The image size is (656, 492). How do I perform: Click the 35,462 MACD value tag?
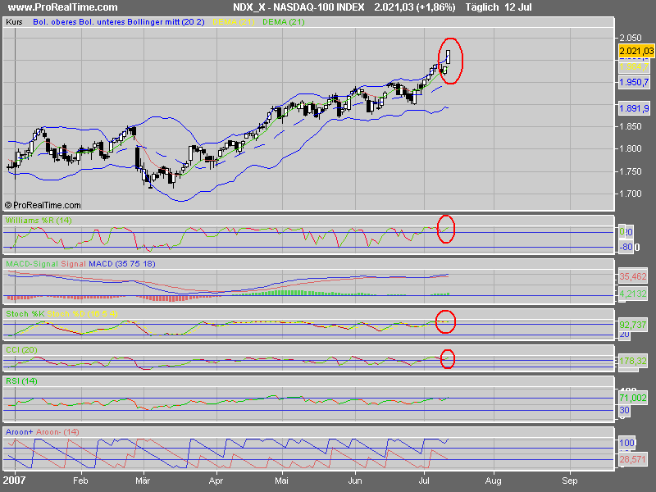click(x=633, y=276)
